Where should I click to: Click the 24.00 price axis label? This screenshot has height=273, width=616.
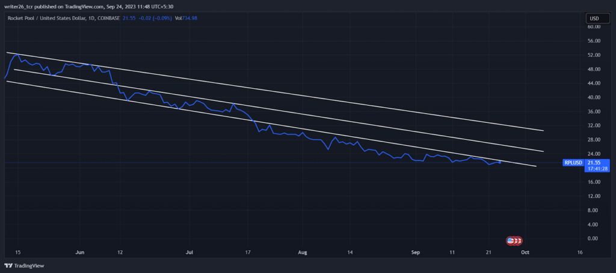click(594, 154)
